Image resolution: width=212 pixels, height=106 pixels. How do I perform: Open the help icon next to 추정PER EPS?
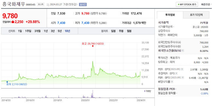pos(176,73)
